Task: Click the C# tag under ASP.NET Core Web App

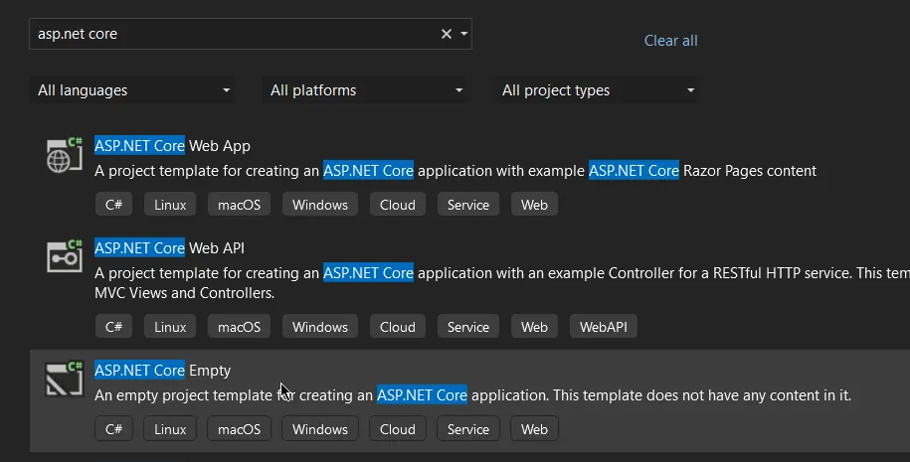Action: 113,205
